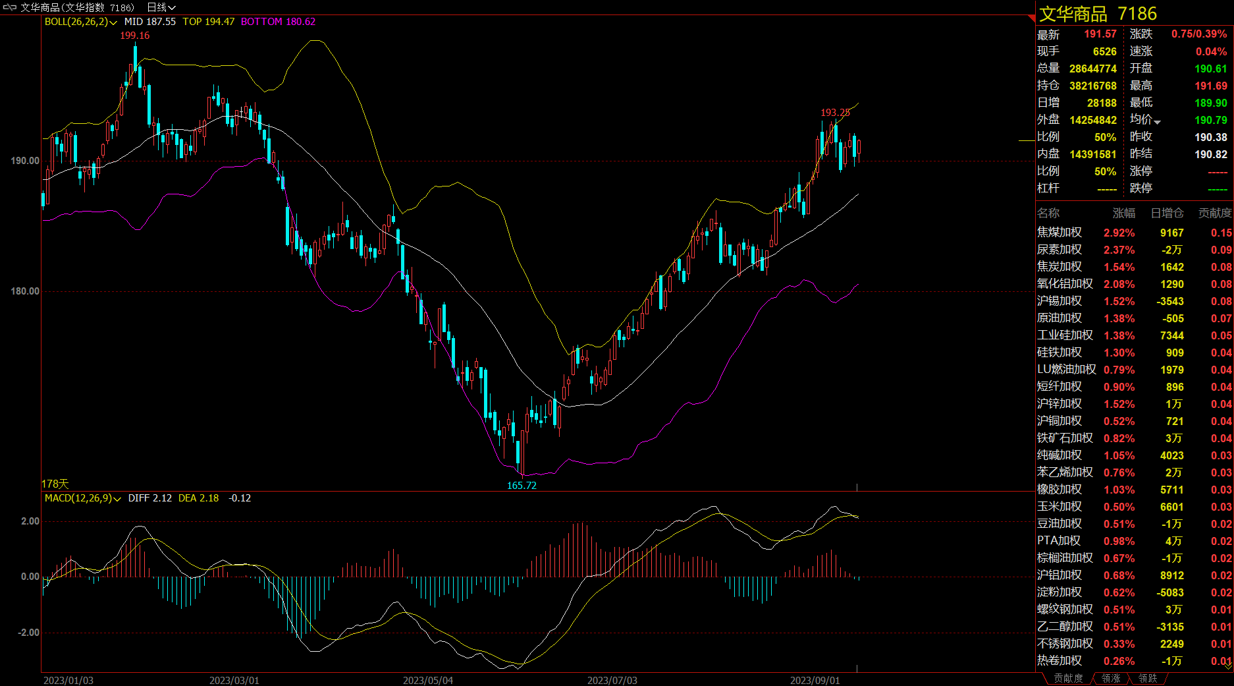The width and height of the screenshot is (1234, 686).
Task: Select the 沪铜加权 row
Action: coord(1135,421)
